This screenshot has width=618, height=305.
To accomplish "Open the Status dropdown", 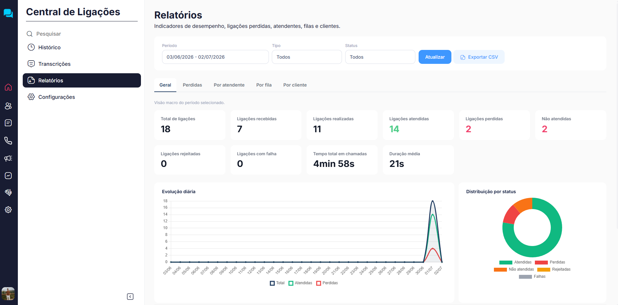I will tap(380, 57).
